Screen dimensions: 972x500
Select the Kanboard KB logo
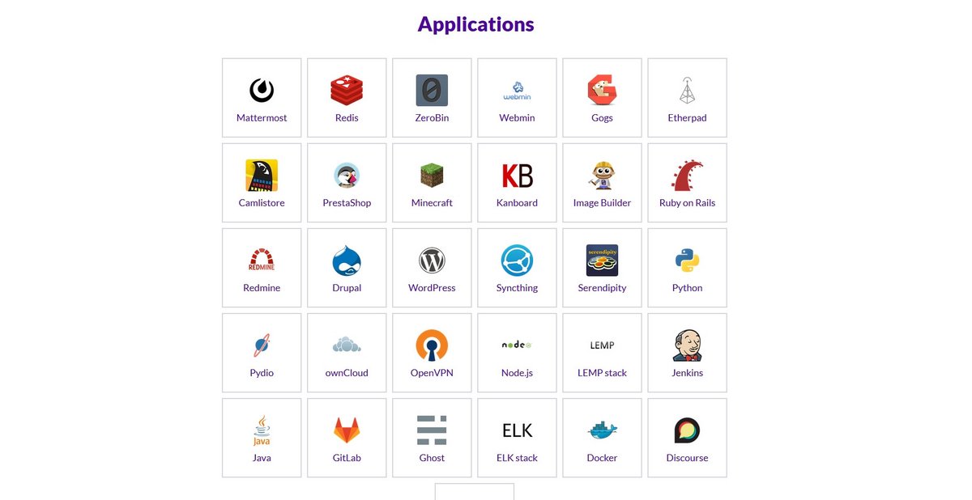tap(517, 176)
